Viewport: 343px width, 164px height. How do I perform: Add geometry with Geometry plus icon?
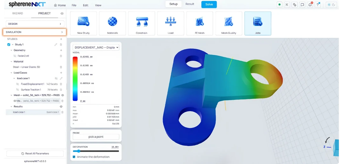tap(61, 50)
